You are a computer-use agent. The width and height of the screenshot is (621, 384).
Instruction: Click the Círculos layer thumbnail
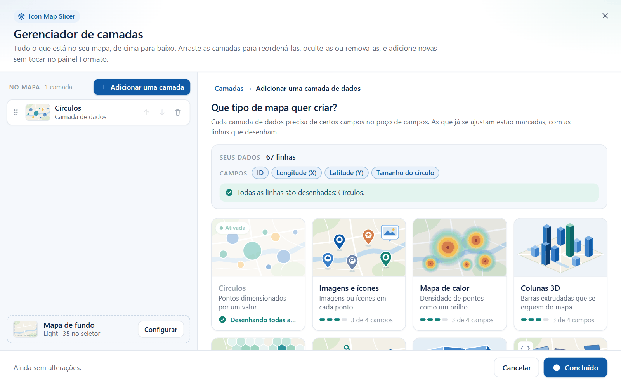point(38,113)
